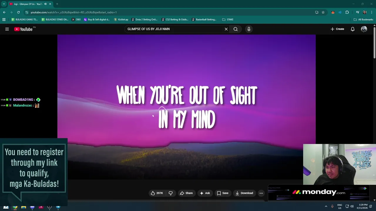Click BOMBAD1NG username in chat overlay

pyautogui.click(x=23, y=100)
